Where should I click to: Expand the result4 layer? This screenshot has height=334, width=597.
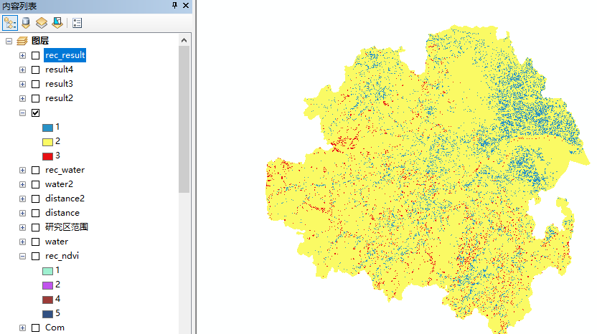(x=22, y=70)
